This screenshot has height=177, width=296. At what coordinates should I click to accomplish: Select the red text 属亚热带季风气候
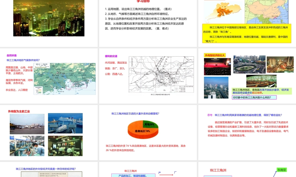tap(19, 82)
